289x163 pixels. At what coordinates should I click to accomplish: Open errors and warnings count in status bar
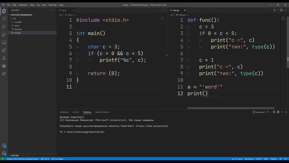[x=45, y=159]
